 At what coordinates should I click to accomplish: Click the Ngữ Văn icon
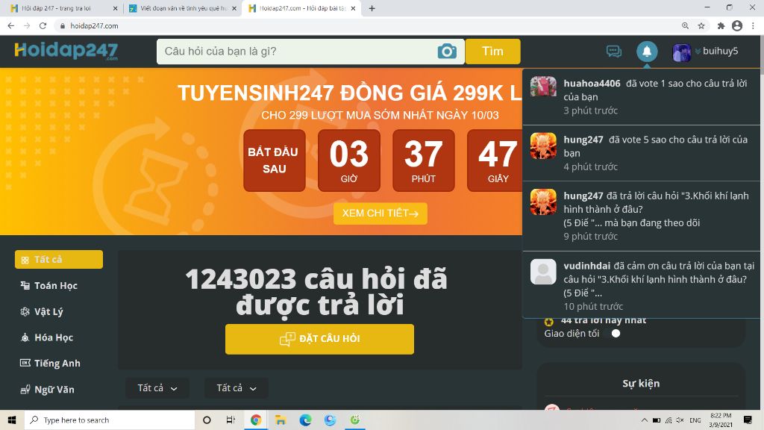(25, 390)
